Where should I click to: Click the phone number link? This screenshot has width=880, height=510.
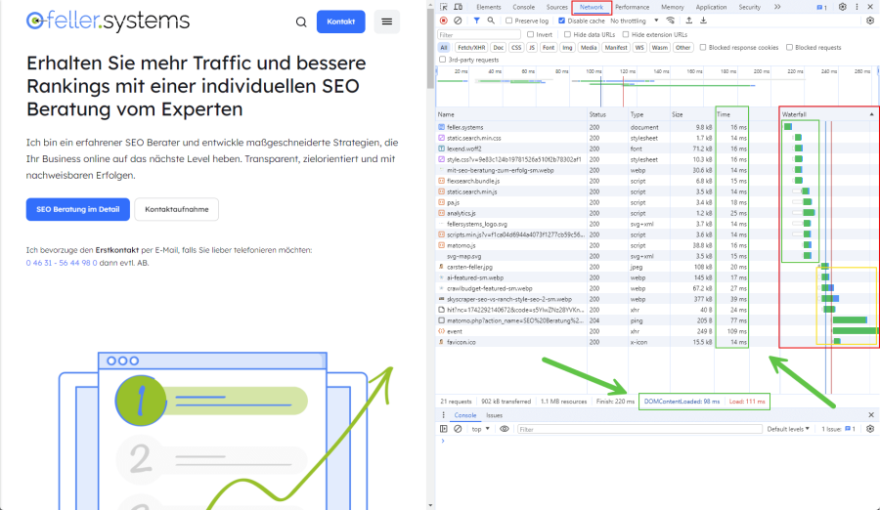[62, 263]
